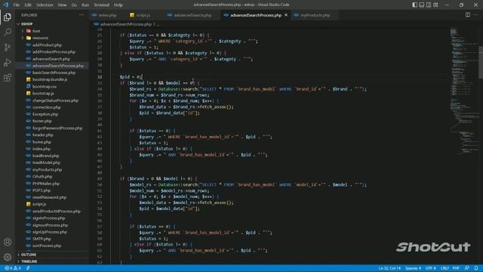Viewport: 483px width, 272px height.
Task: Open signInProcess.php in explorer
Action: (x=48, y=218)
